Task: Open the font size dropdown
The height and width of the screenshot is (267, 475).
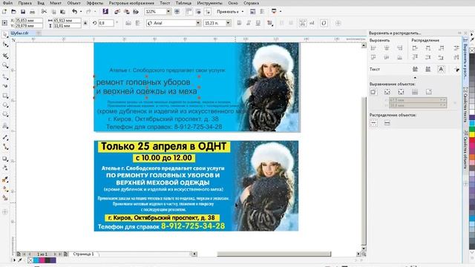Action: point(228,23)
